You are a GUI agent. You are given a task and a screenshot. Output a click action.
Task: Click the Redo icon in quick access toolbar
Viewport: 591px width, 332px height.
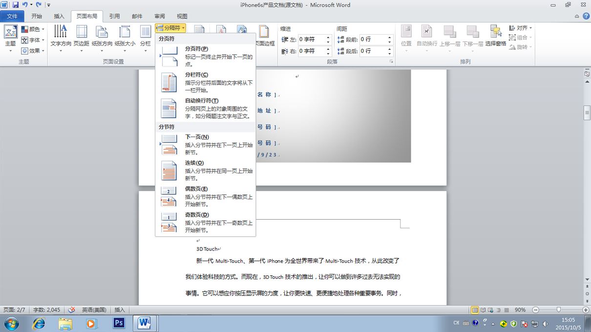pos(39,5)
